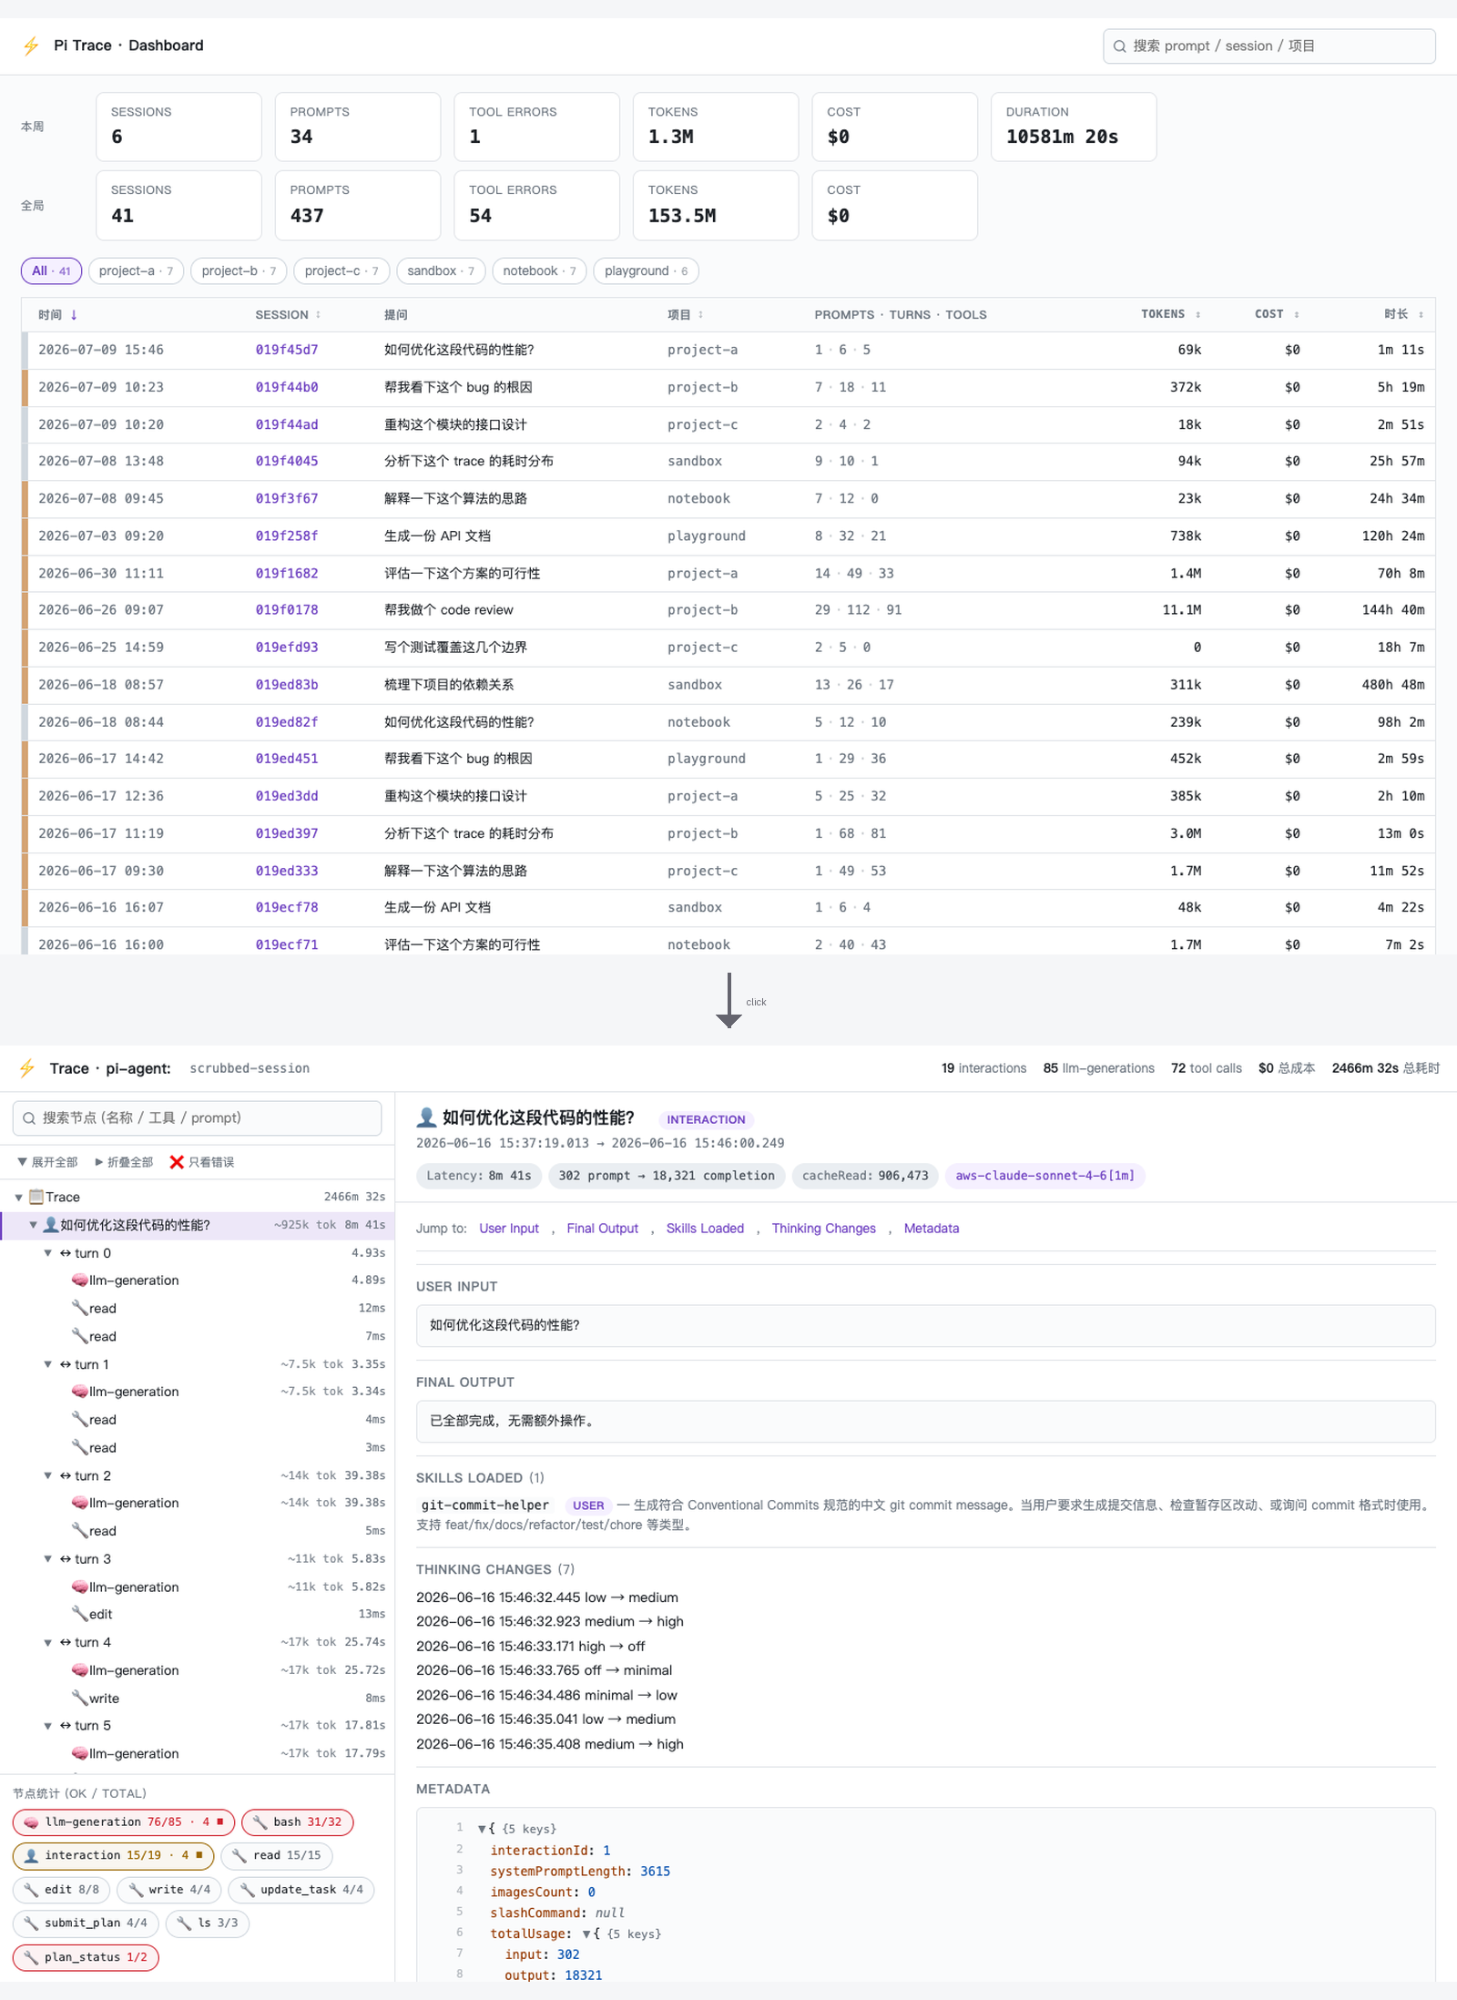This screenshot has height=2000, width=1457.
Task: Jump to User Input section
Action: 509,1229
